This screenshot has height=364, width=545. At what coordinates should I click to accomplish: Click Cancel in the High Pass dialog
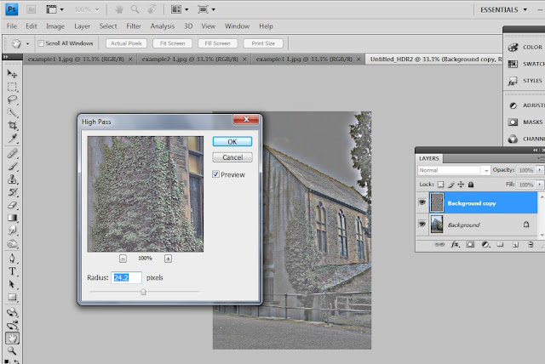click(x=232, y=157)
